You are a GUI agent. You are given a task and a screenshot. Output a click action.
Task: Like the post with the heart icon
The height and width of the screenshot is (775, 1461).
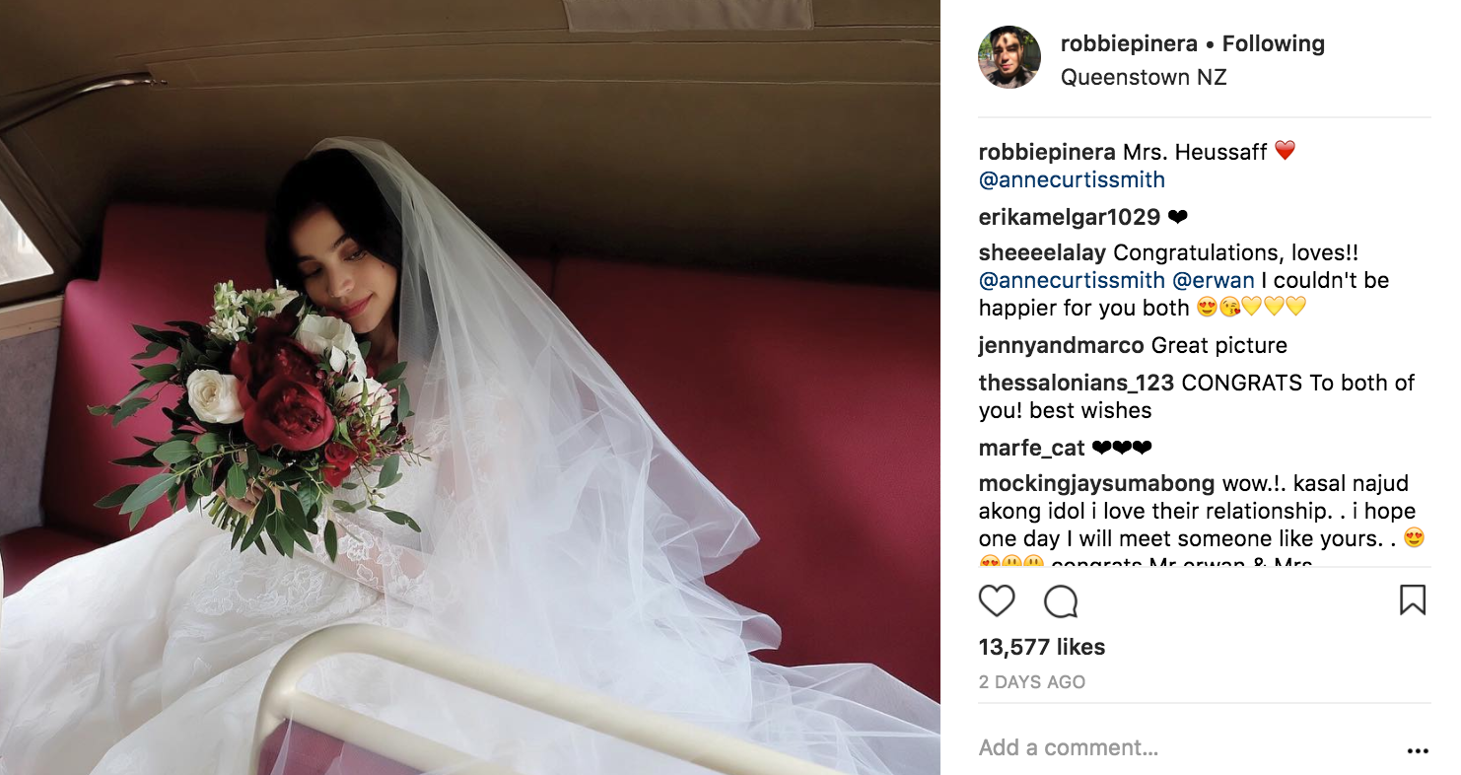(x=997, y=600)
